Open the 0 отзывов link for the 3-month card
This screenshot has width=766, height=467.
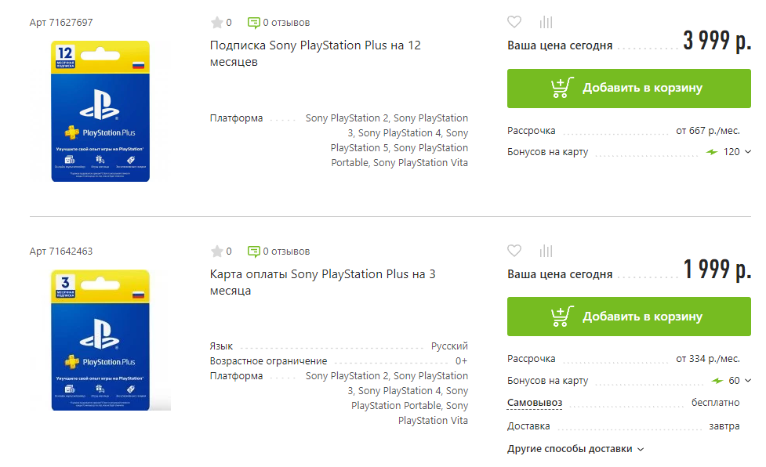[279, 252]
